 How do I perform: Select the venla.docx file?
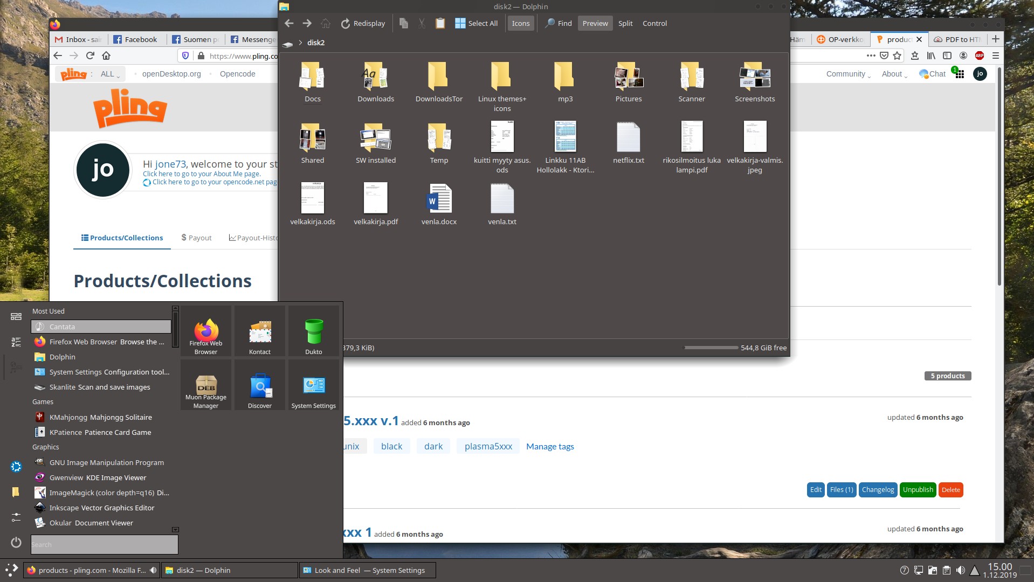[x=439, y=205]
